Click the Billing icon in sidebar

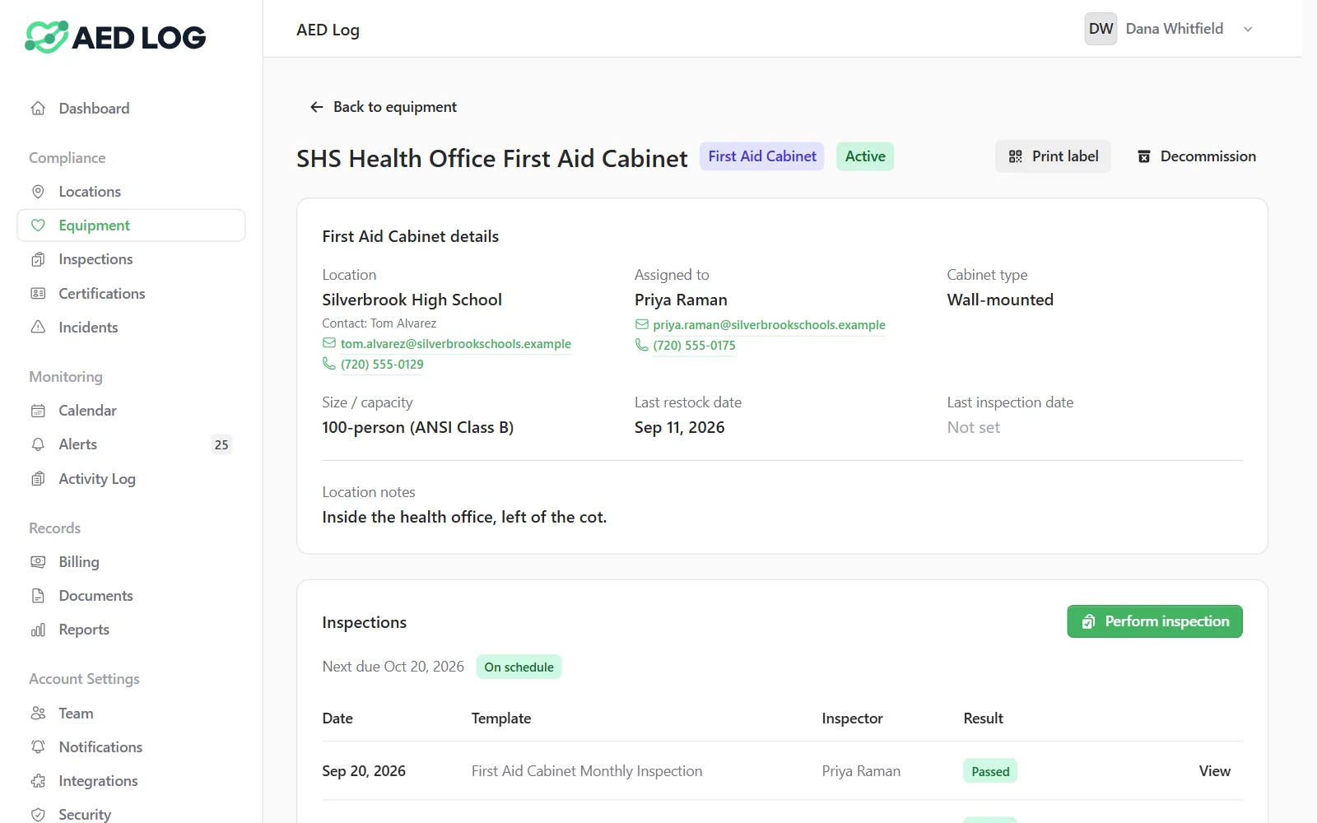(38, 562)
